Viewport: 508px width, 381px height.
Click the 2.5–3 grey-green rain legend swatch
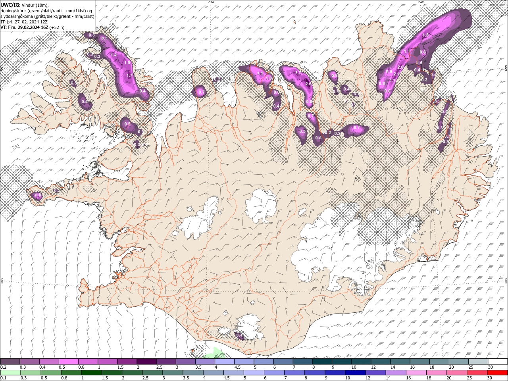tap(152, 373)
